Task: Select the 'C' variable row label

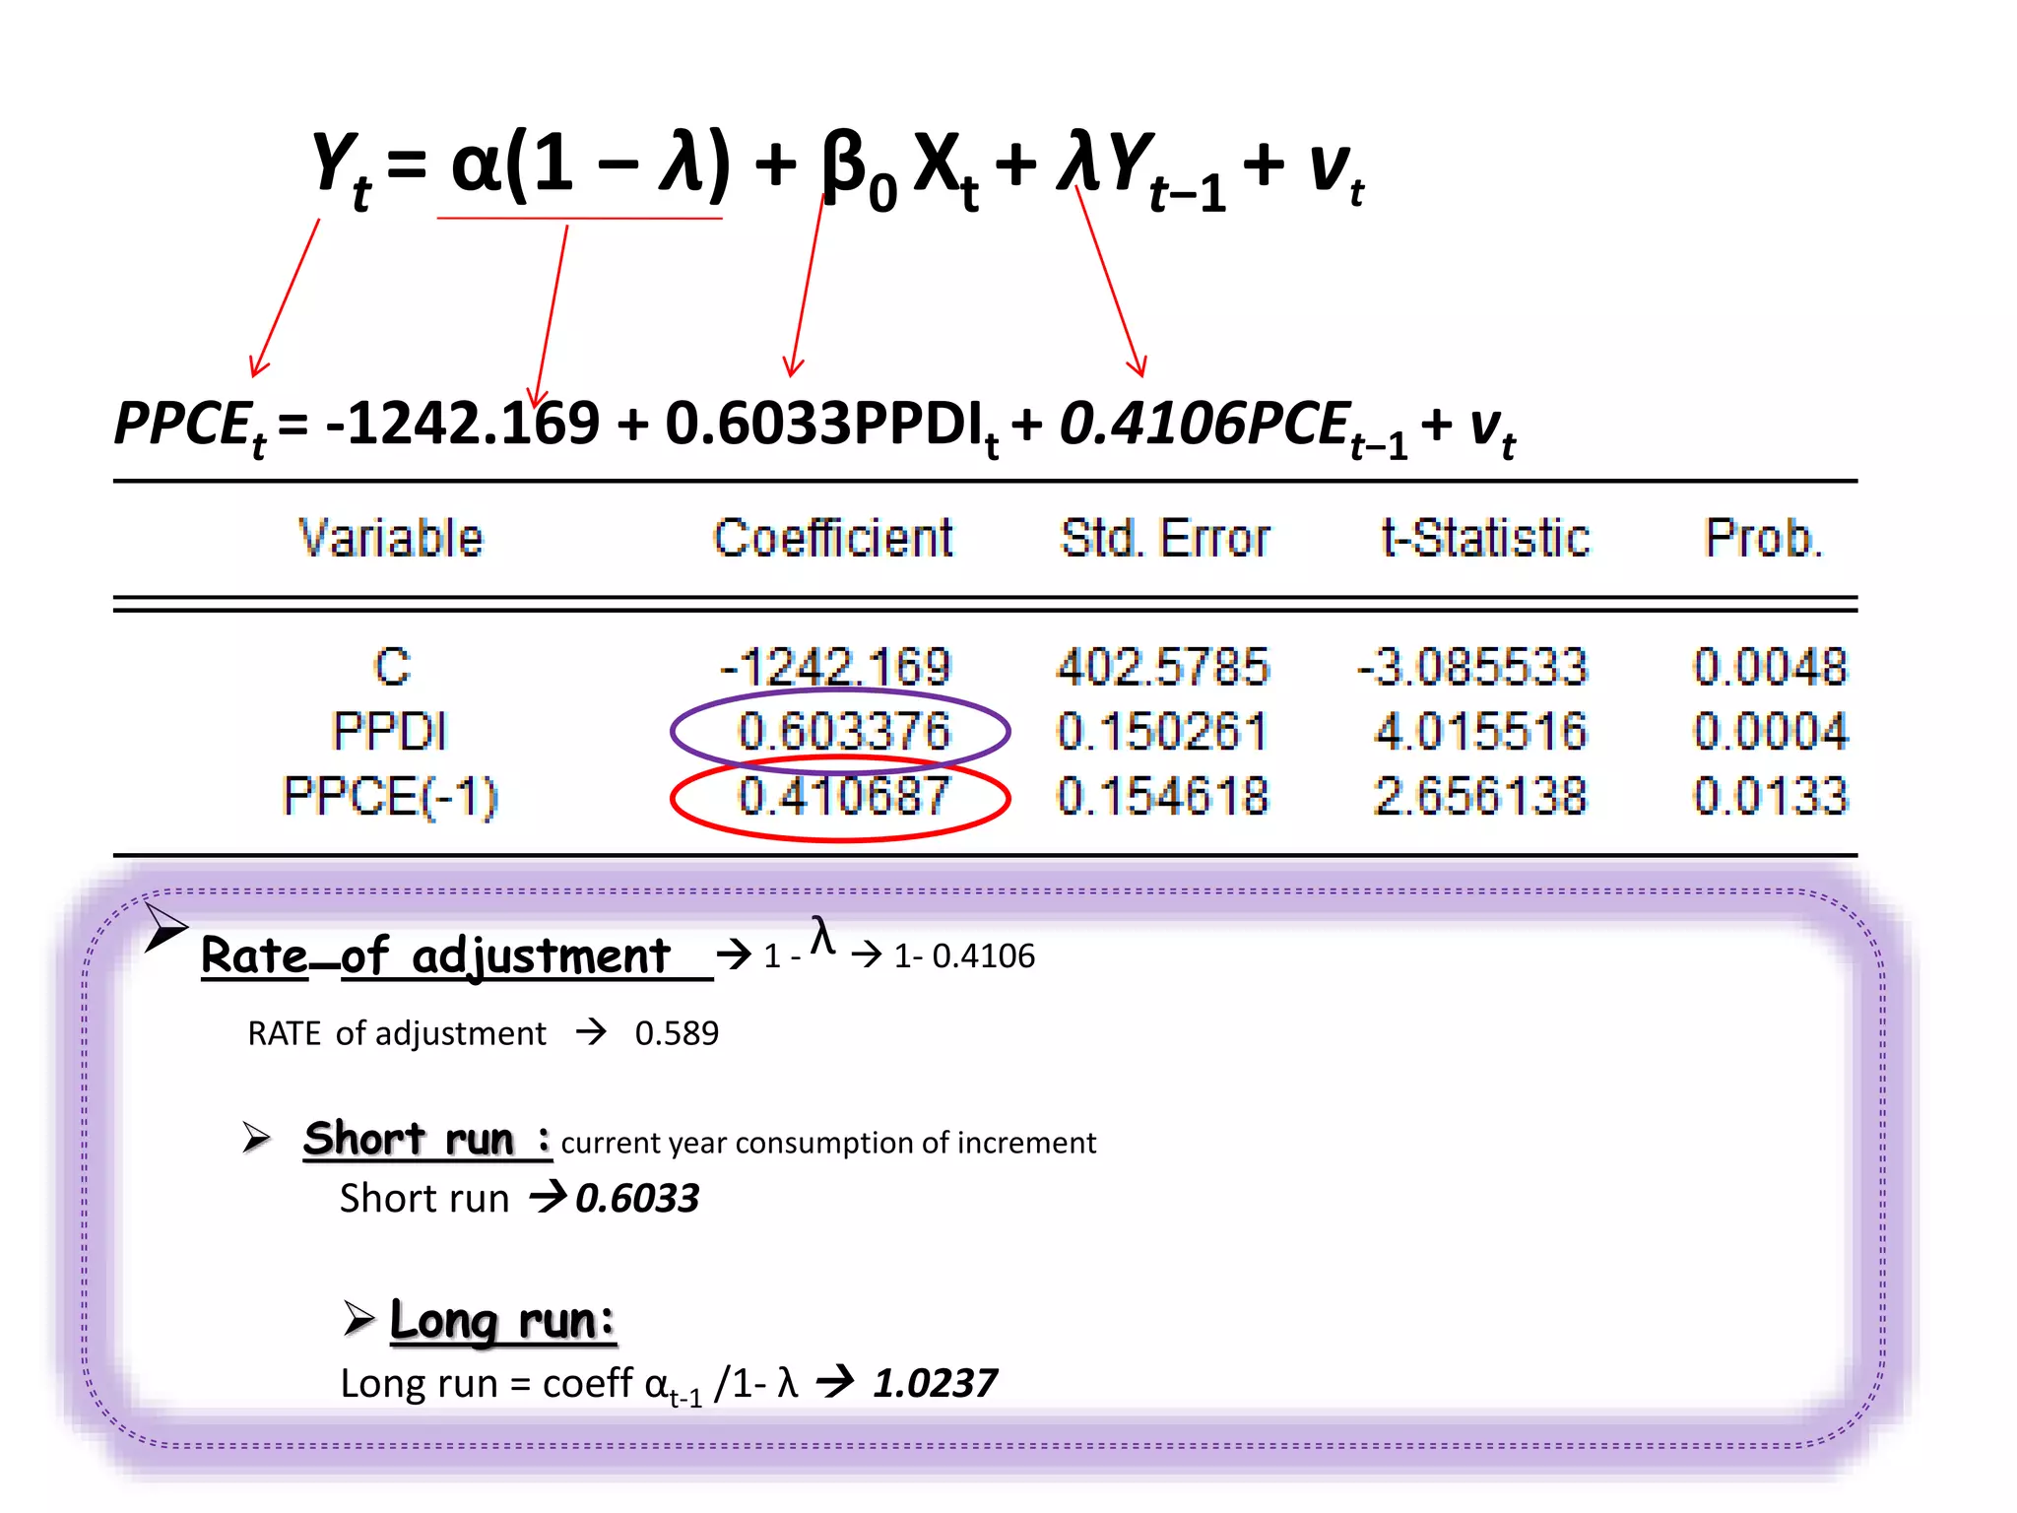Action: [392, 667]
